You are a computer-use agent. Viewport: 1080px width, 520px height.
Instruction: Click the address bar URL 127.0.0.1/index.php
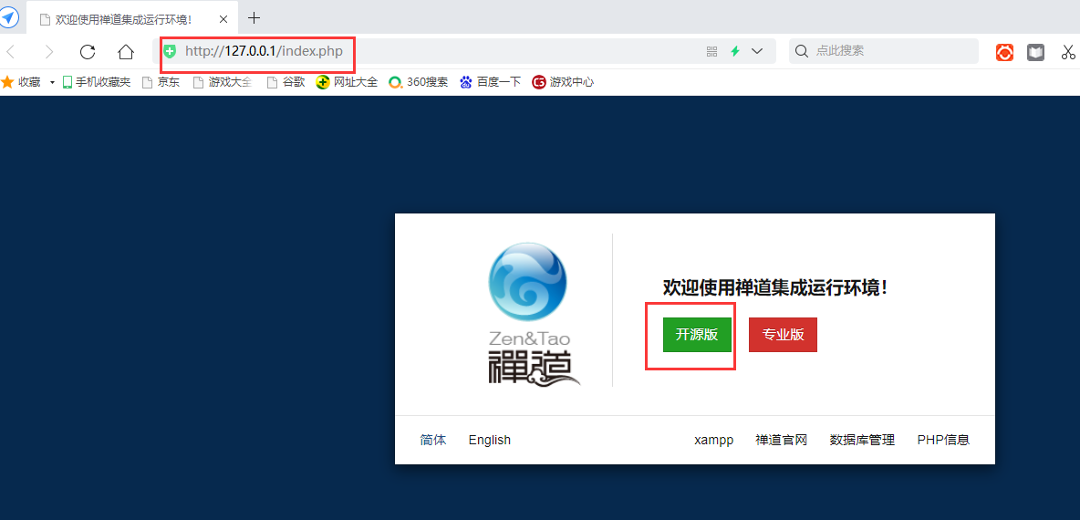click(x=264, y=51)
